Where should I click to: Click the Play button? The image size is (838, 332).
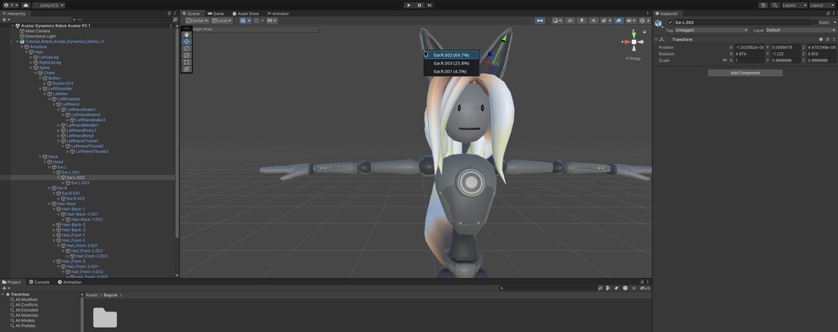(409, 6)
